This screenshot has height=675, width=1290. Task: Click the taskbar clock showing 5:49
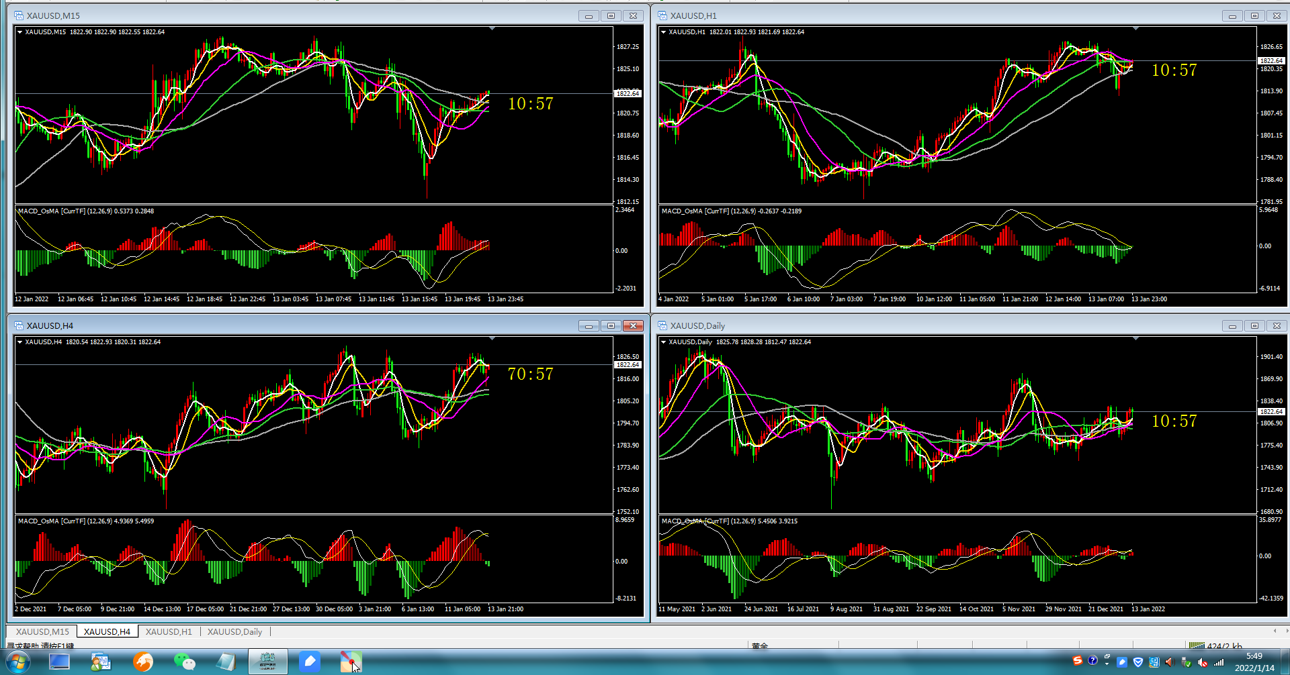[1254, 662]
